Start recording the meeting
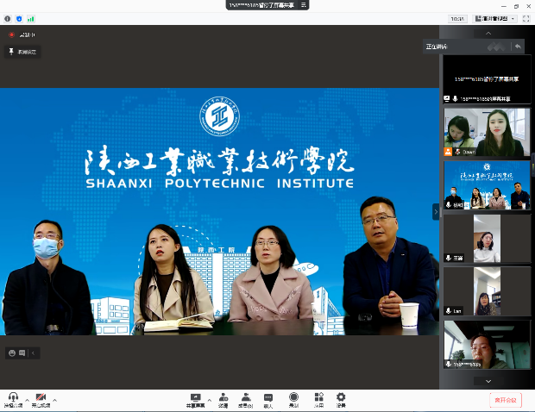The width and height of the screenshot is (535, 412). (x=293, y=397)
